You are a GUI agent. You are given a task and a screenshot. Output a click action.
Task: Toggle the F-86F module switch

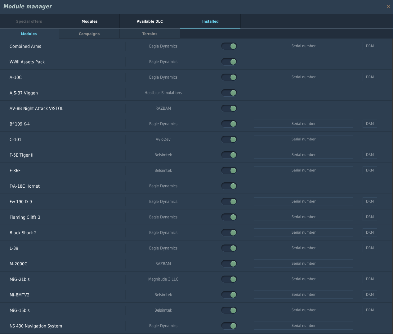tap(229, 171)
